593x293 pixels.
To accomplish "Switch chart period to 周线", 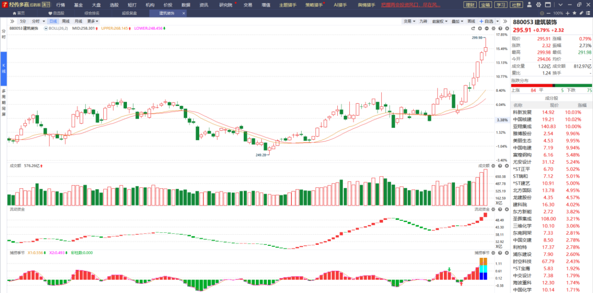I will click(65, 21).
